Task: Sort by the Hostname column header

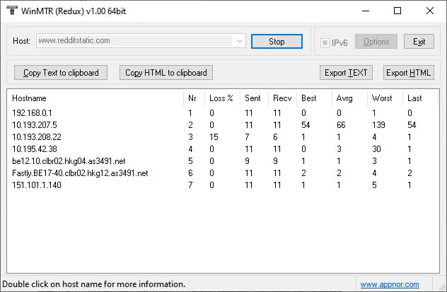Action: pyautogui.click(x=28, y=98)
